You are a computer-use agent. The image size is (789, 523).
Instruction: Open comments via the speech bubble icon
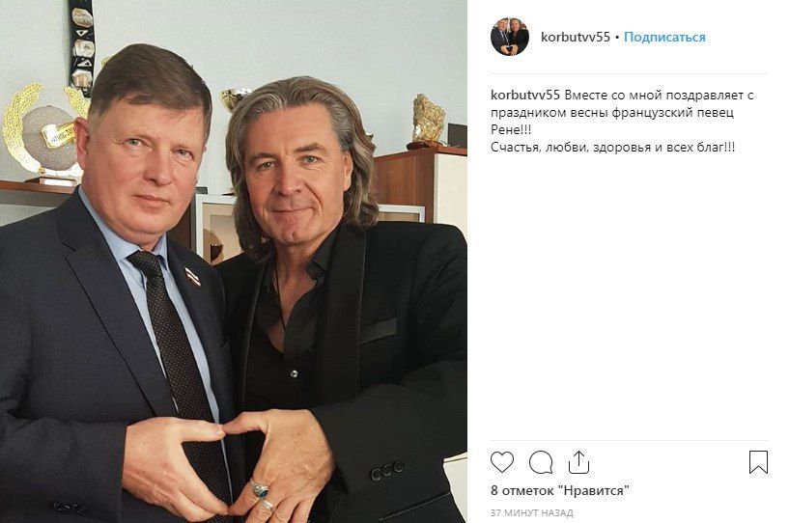pos(541,462)
